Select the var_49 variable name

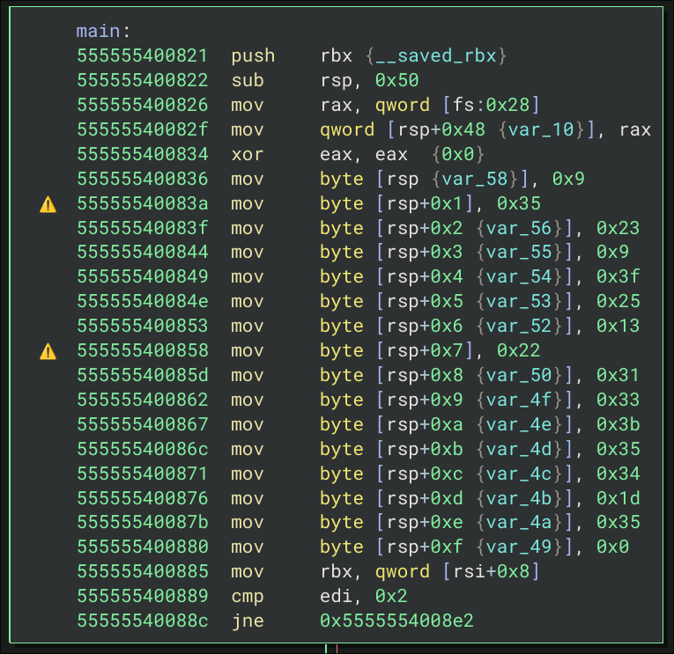520,547
